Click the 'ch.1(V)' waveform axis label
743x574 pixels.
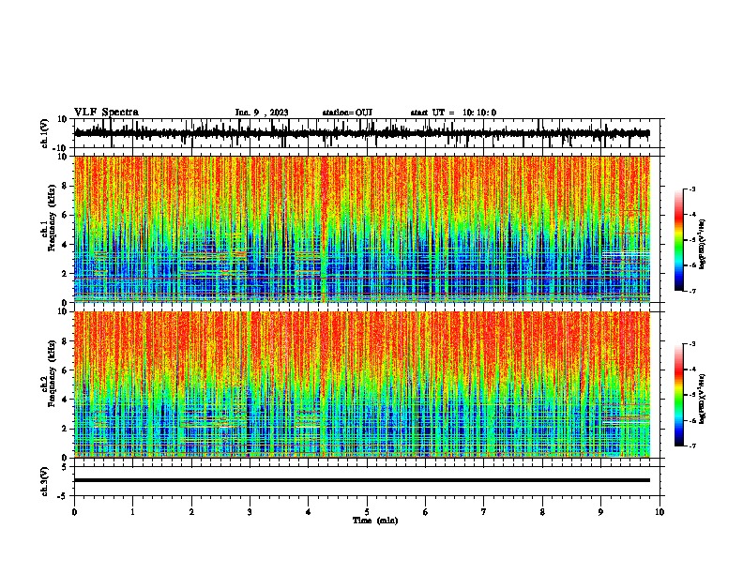(x=45, y=133)
